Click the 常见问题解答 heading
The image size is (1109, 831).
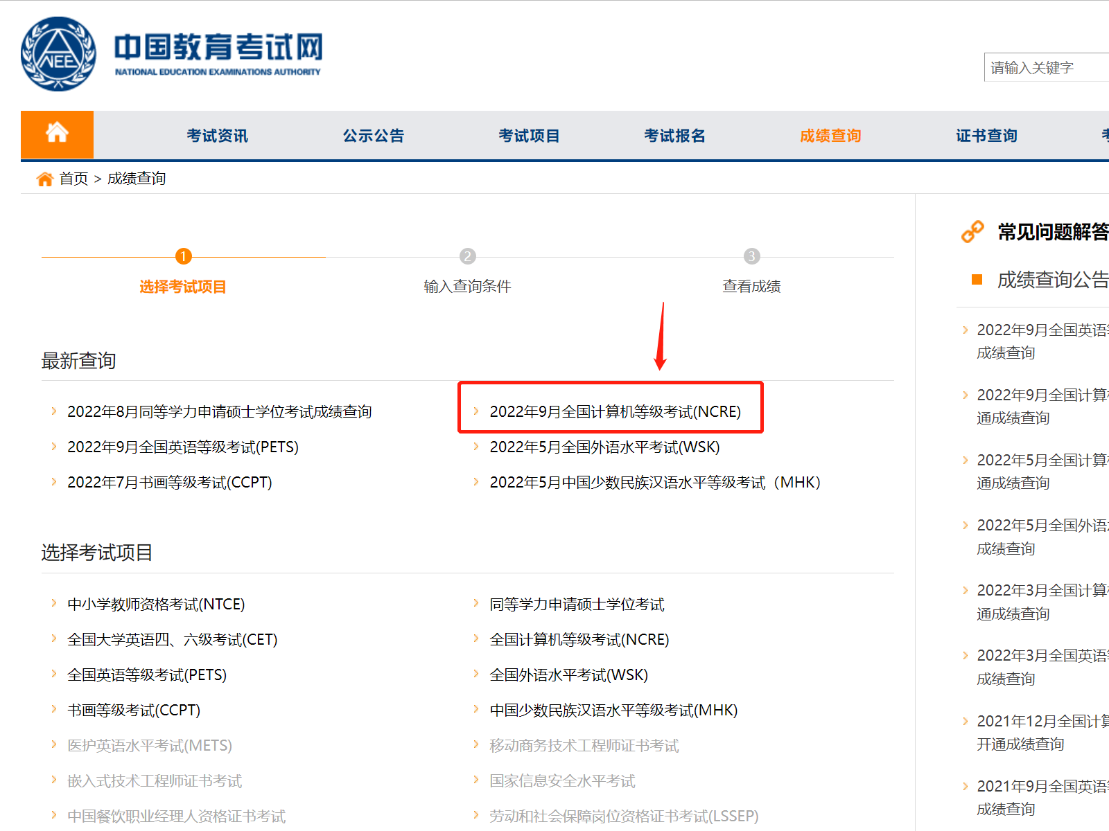tap(1054, 232)
